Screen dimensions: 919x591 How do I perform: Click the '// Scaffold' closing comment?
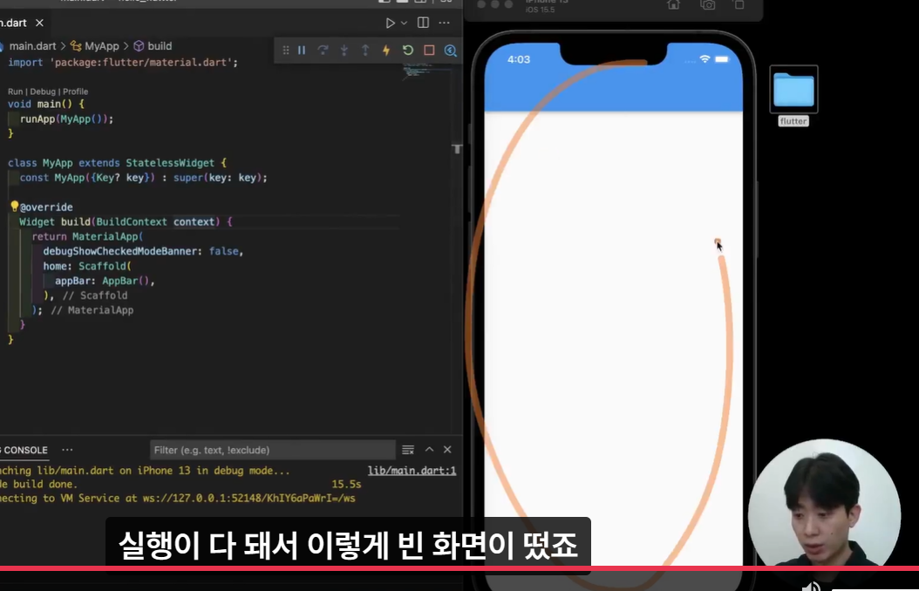[95, 295]
